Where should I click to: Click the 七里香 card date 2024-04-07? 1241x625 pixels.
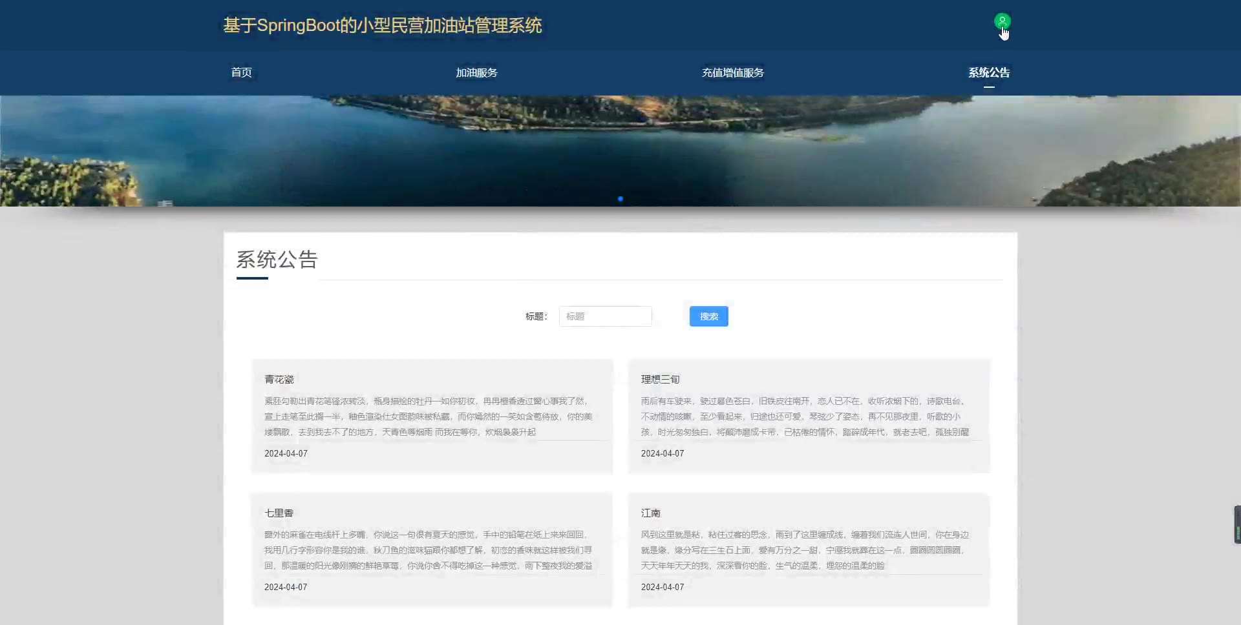[286, 587]
